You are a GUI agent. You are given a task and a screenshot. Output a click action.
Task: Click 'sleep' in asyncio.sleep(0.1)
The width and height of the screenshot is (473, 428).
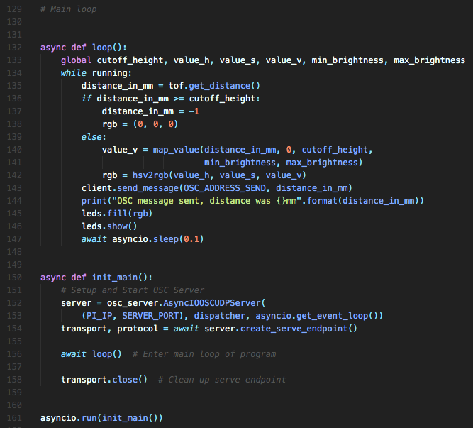(166, 239)
